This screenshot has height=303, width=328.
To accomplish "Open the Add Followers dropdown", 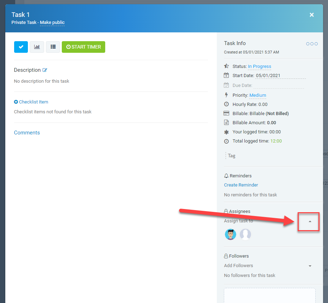I will point(268,266).
